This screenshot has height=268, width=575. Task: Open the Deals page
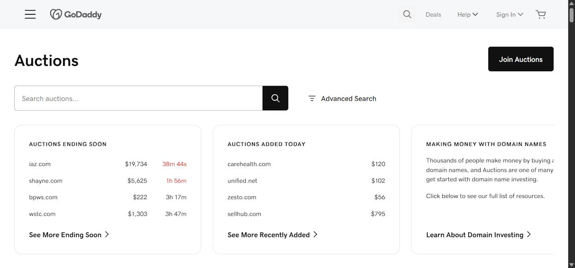pyautogui.click(x=433, y=15)
